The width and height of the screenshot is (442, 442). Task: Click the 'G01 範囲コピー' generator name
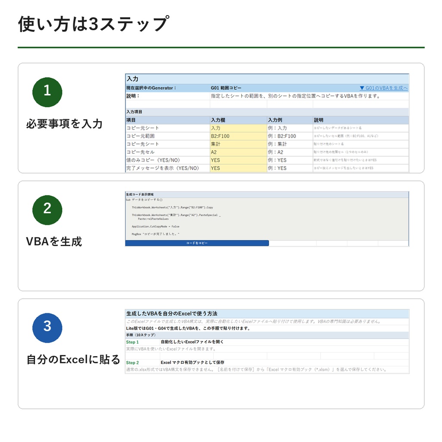point(226,88)
